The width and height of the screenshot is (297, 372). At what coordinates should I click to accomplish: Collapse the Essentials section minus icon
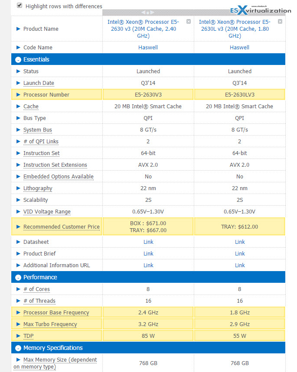[18, 60]
